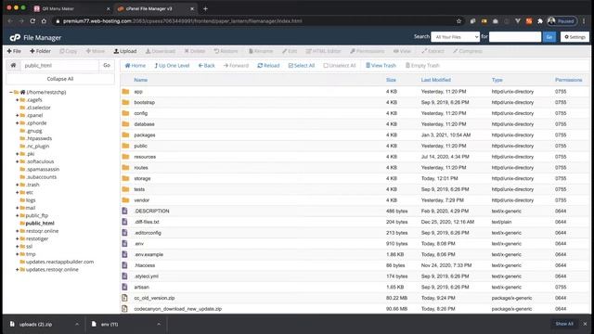Create a new folder with +Folder
594x334 pixels.
click(x=40, y=51)
